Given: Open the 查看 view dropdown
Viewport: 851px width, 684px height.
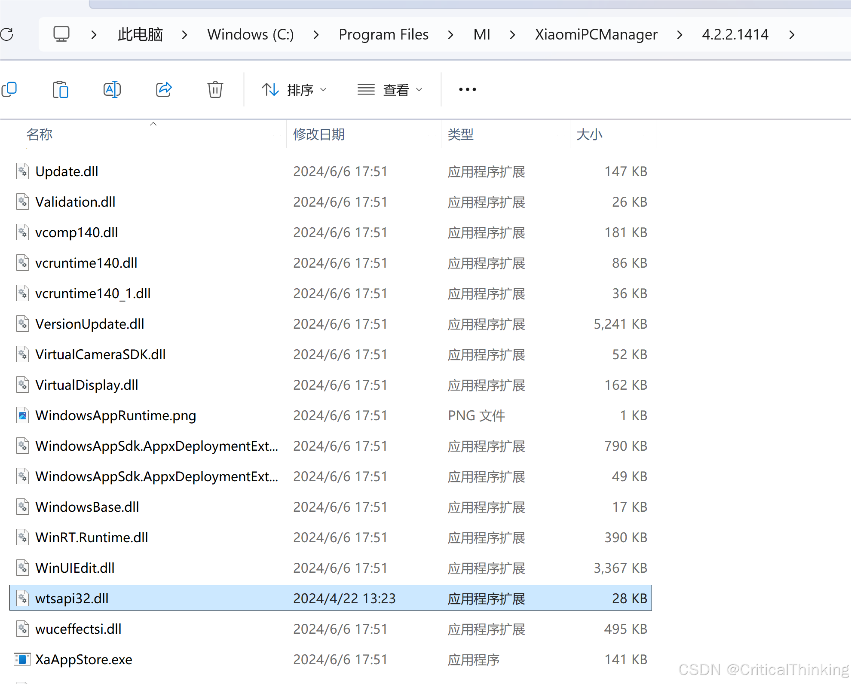Looking at the screenshot, I should (x=390, y=90).
